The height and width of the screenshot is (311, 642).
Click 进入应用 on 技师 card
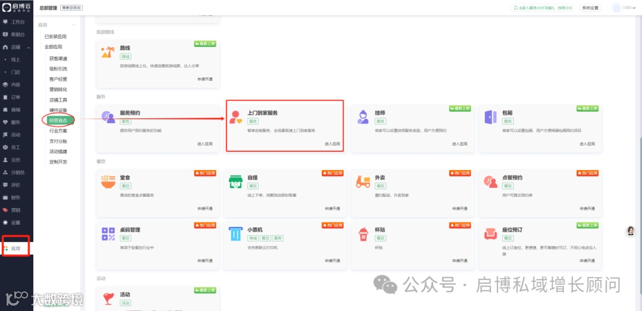coord(460,144)
